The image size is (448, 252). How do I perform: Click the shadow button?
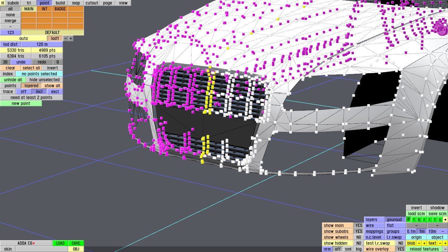click(438, 208)
